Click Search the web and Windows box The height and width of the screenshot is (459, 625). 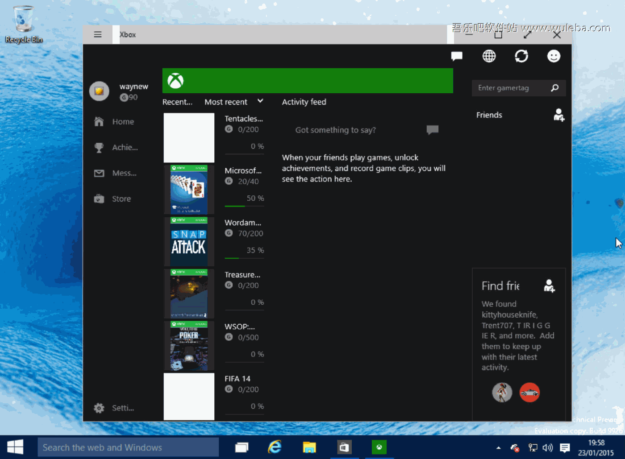[129, 447]
